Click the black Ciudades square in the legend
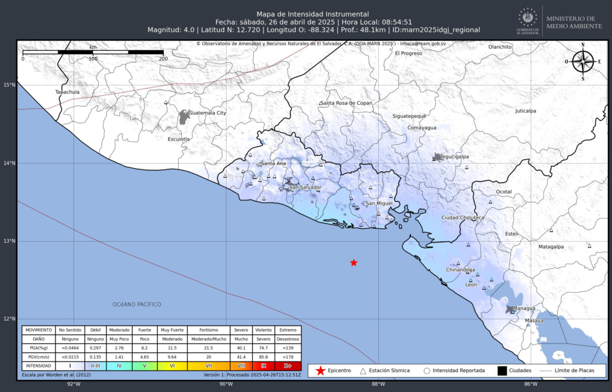The width and height of the screenshot is (612, 392). (502, 370)
